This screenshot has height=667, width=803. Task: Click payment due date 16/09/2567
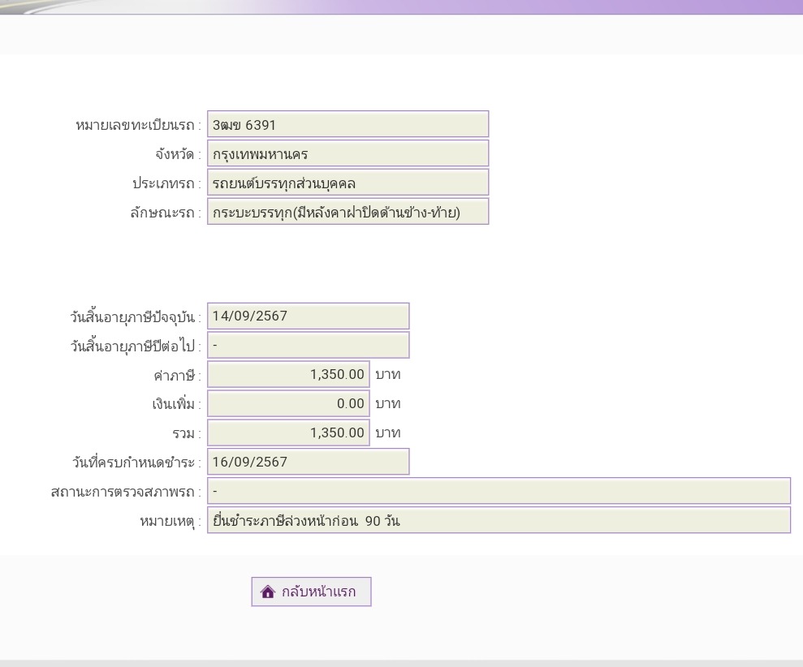309,462
